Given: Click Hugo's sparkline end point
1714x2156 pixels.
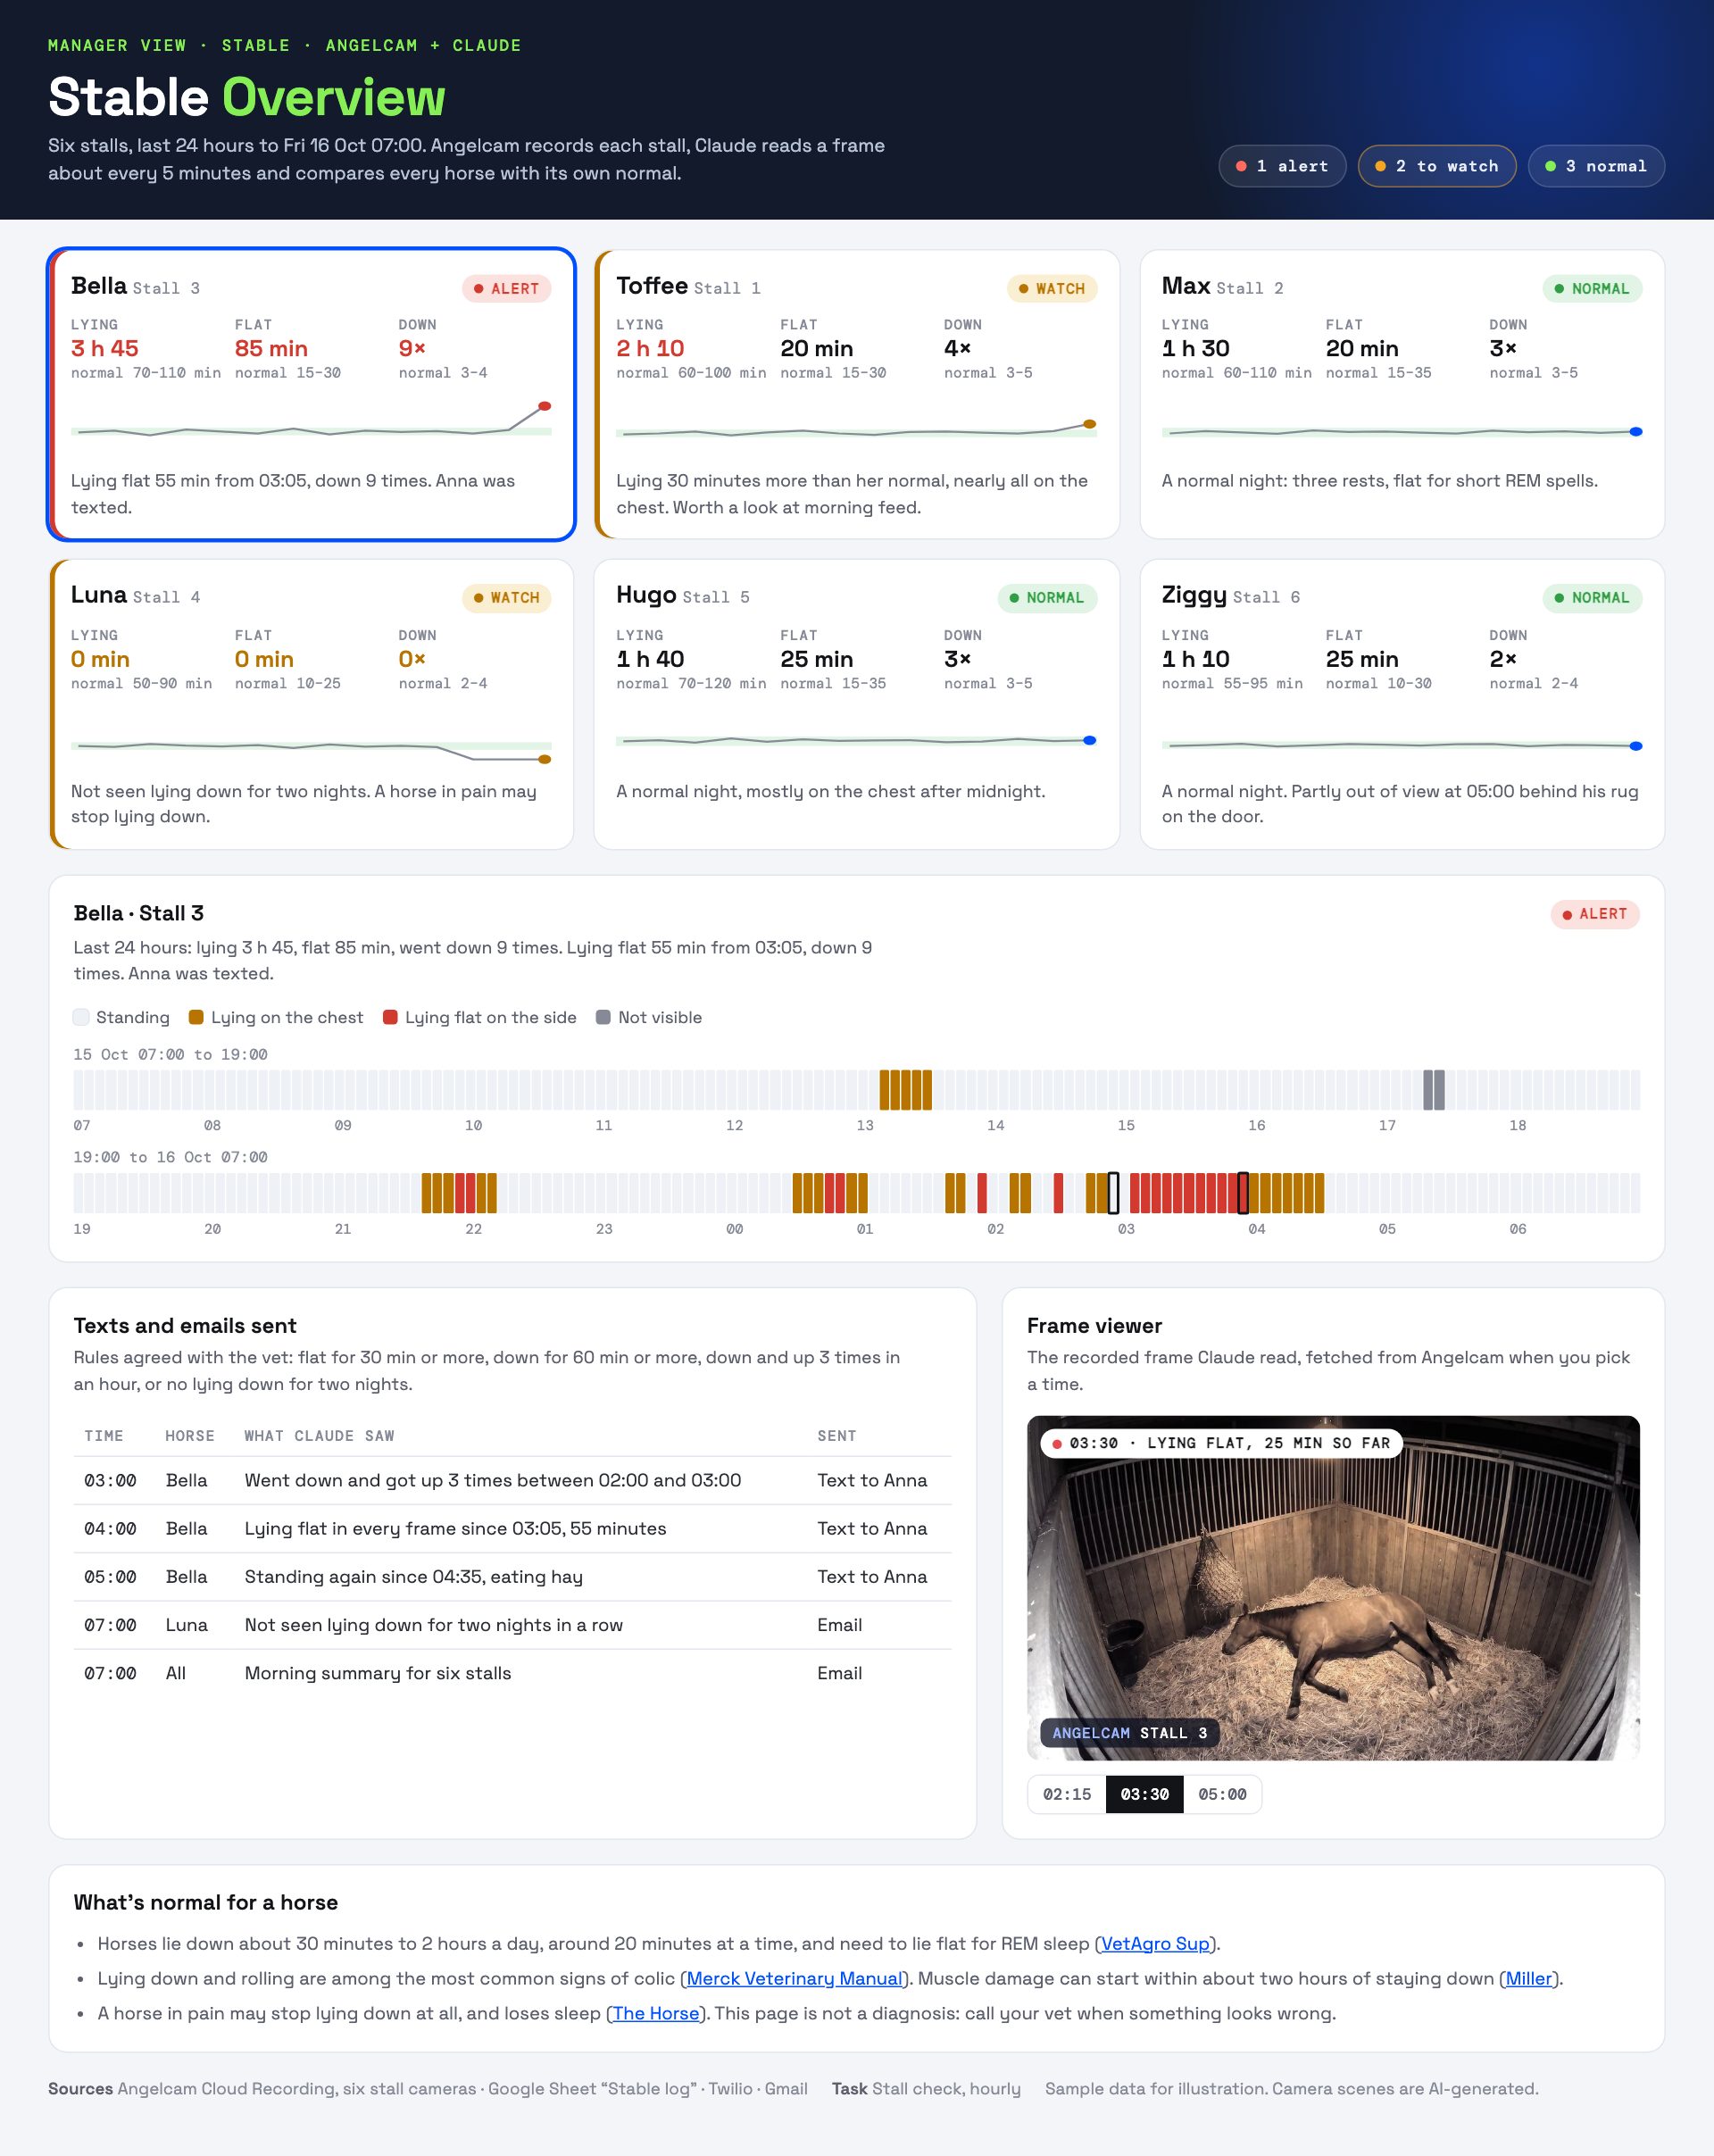Looking at the screenshot, I should 1090,740.
